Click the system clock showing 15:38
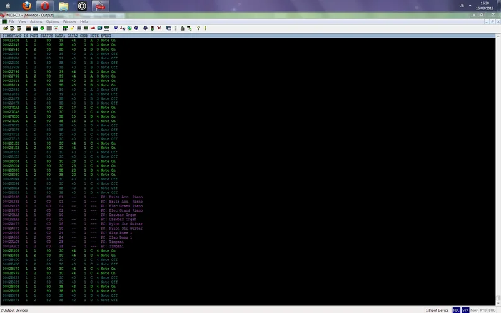 tap(485, 6)
